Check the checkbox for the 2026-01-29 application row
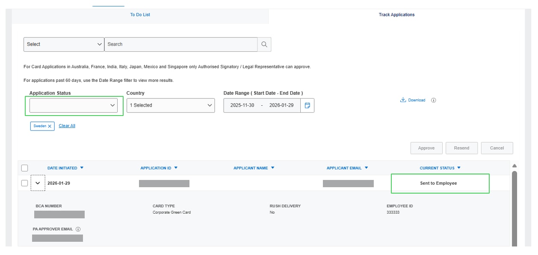The width and height of the screenshot is (538, 255). point(24,183)
